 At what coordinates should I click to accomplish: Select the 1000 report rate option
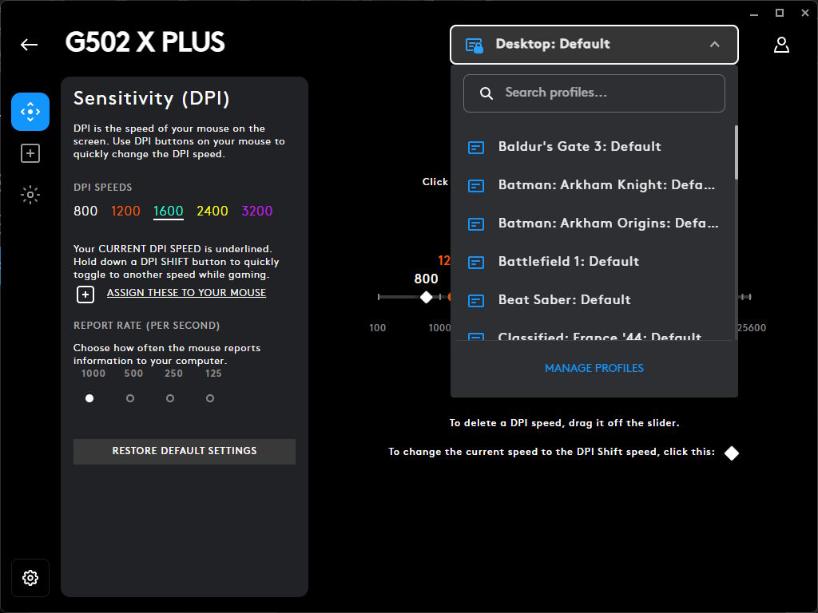(x=89, y=398)
